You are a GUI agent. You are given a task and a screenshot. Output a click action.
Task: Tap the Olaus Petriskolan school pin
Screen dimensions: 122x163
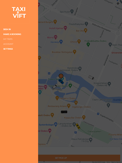click(x=91, y=140)
